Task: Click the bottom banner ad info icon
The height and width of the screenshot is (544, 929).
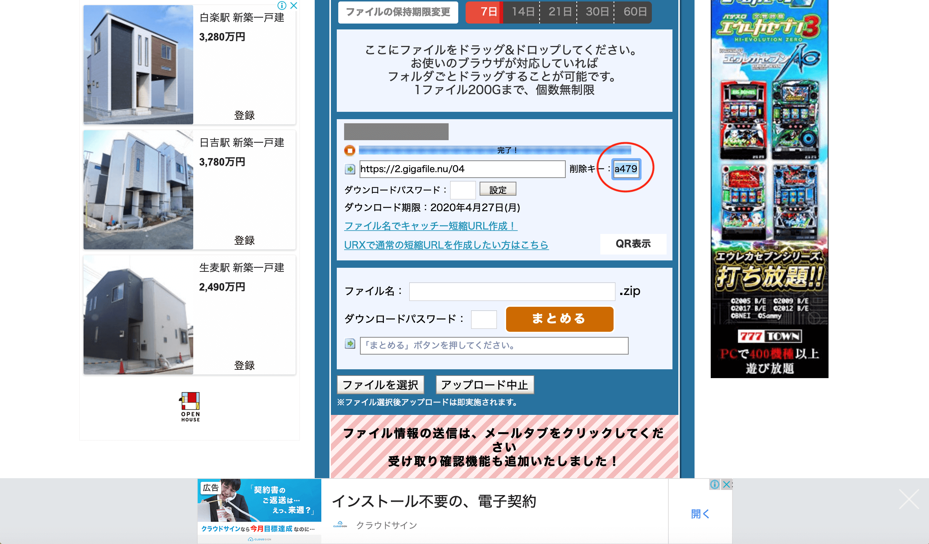Action: 714,484
